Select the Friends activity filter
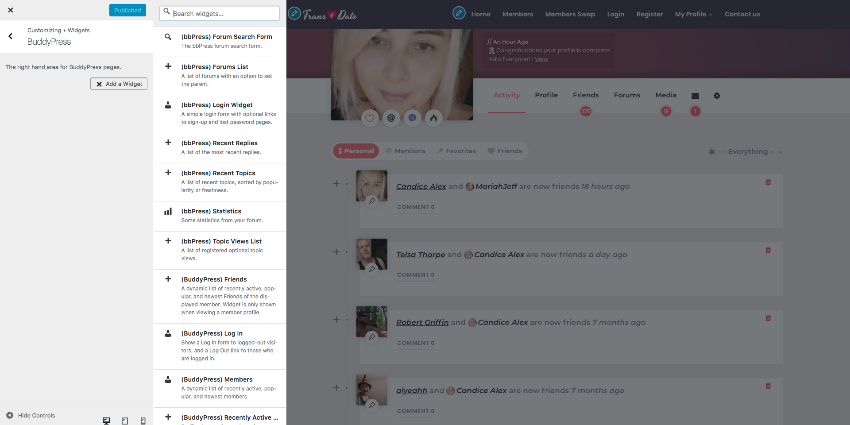Image resolution: width=850 pixels, height=425 pixels. (505, 151)
